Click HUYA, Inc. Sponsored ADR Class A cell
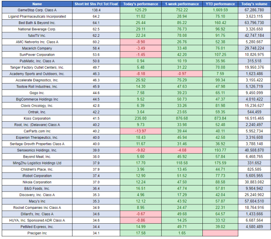Screen dimensions: 271x239 pyautogui.click(x=37, y=221)
